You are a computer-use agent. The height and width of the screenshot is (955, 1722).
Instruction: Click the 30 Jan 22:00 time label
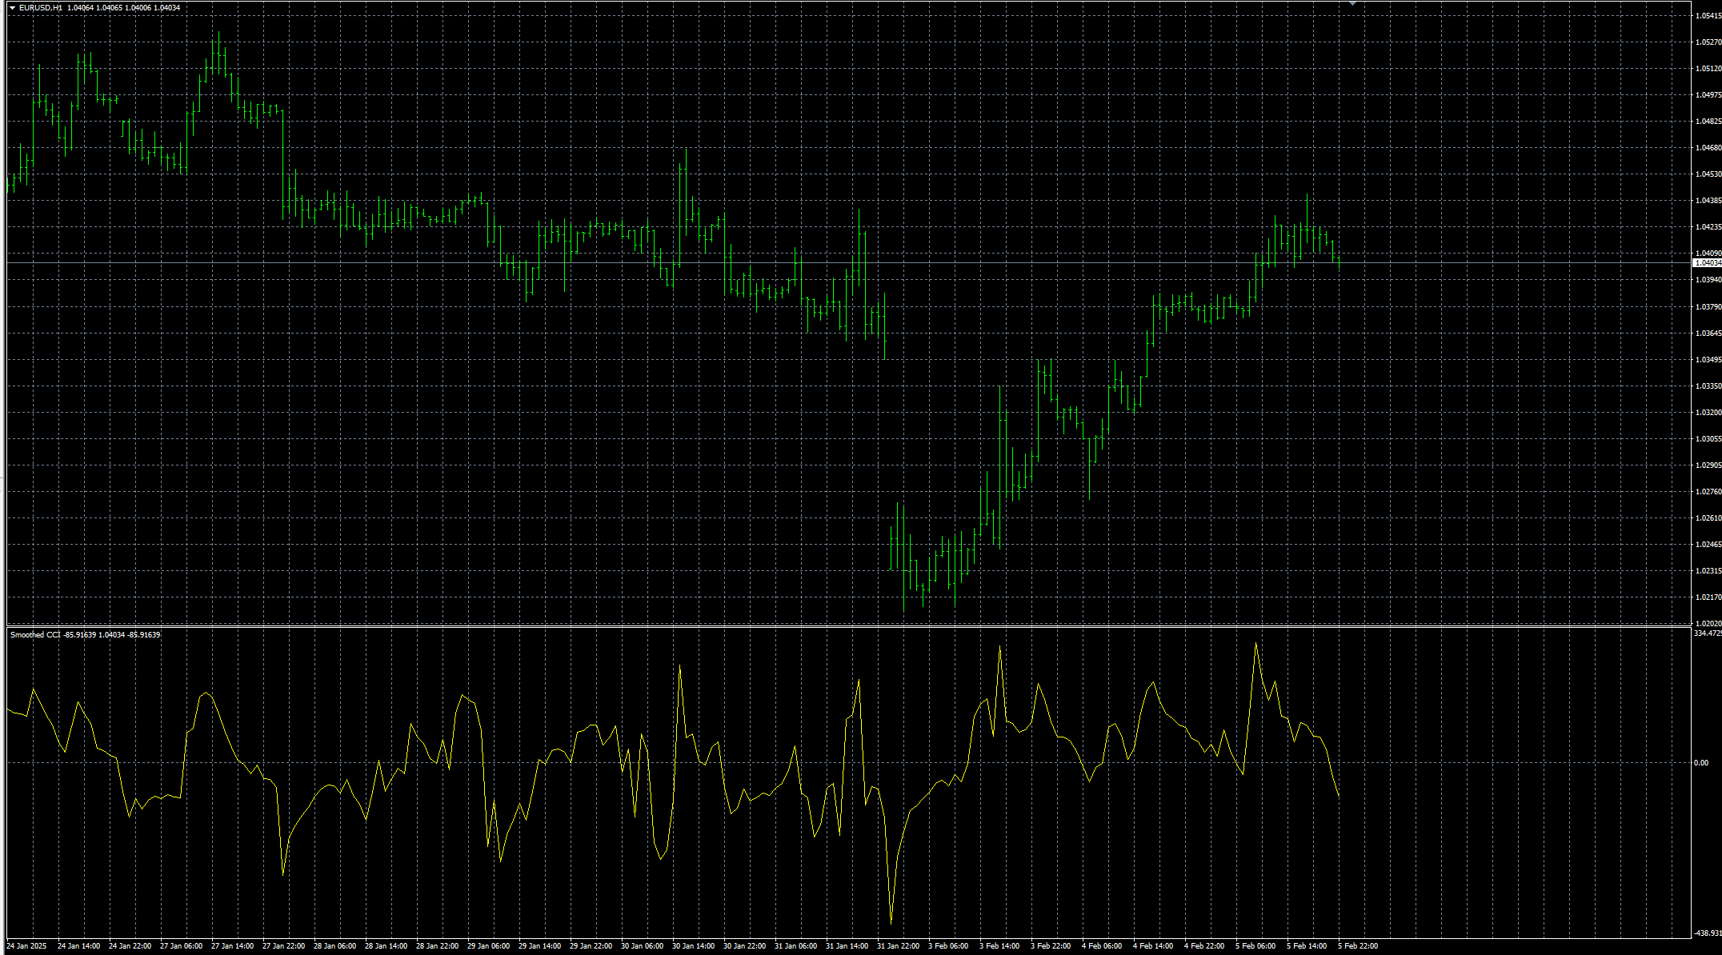pyautogui.click(x=745, y=946)
